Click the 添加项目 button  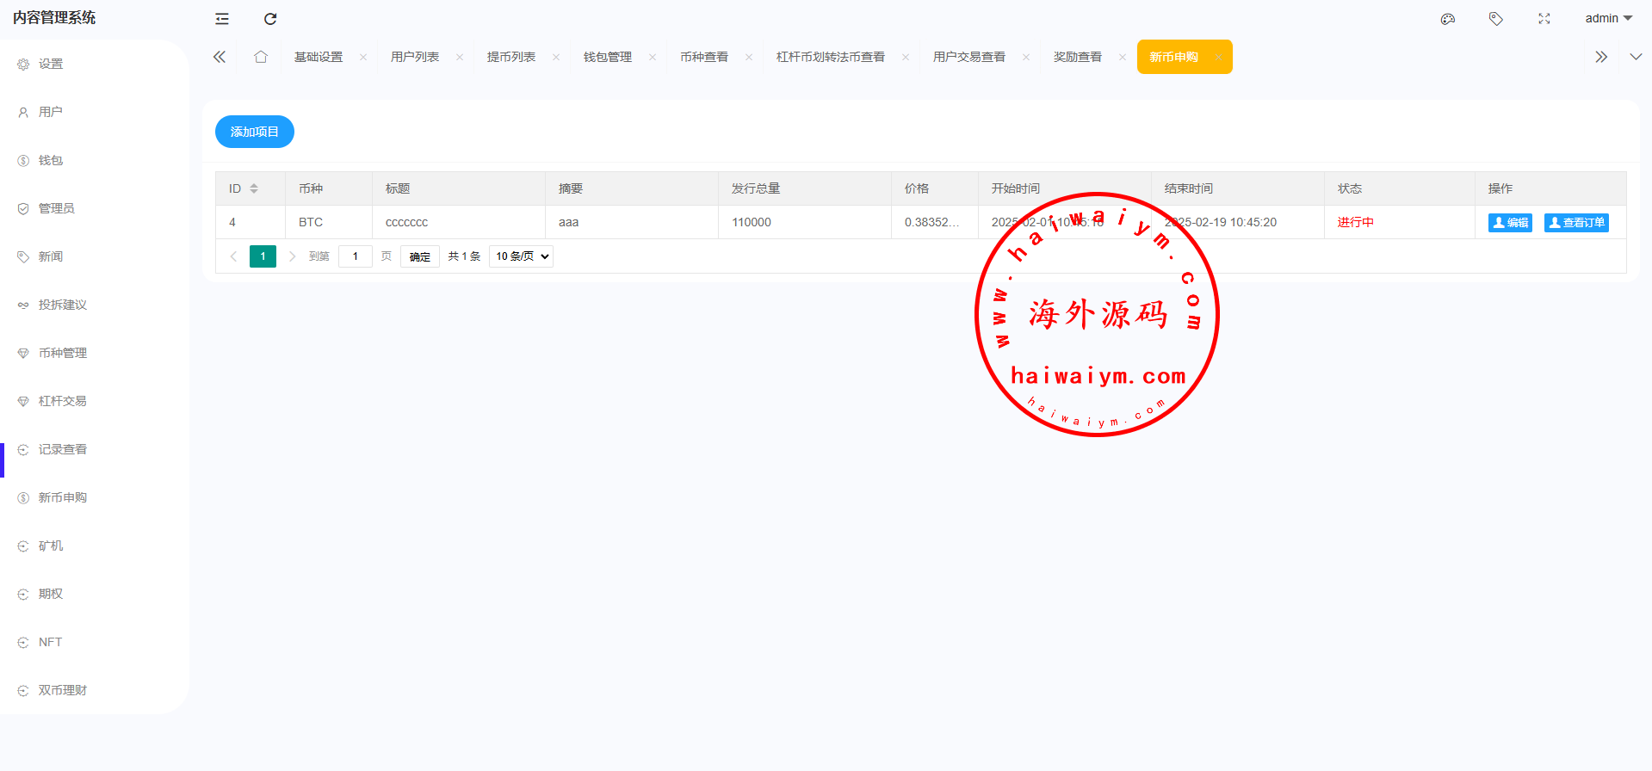(x=255, y=132)
